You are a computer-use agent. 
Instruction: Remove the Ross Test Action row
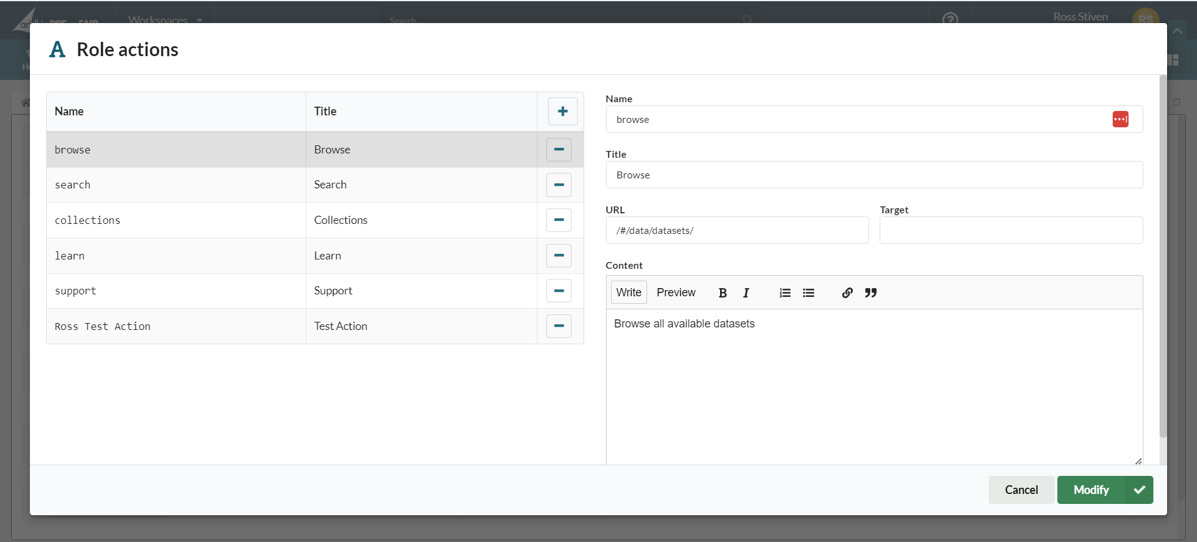coord(559,326)
